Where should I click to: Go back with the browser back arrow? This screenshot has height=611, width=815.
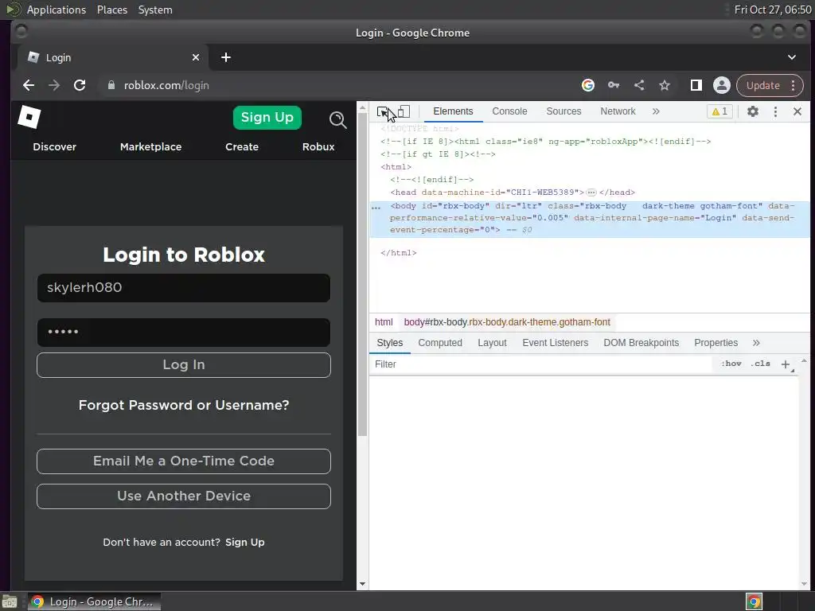(x=29, y=85)
